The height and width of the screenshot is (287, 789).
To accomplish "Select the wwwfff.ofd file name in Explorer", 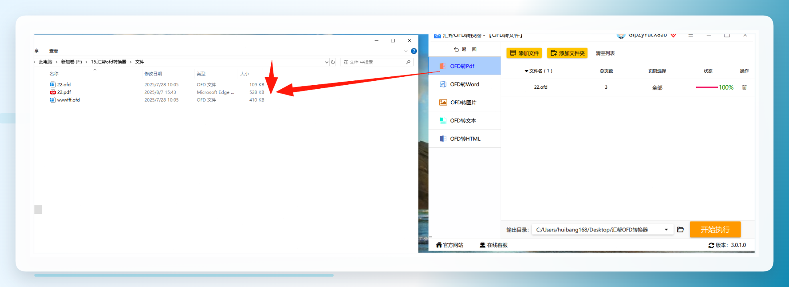I will click(x=68, y=100).
